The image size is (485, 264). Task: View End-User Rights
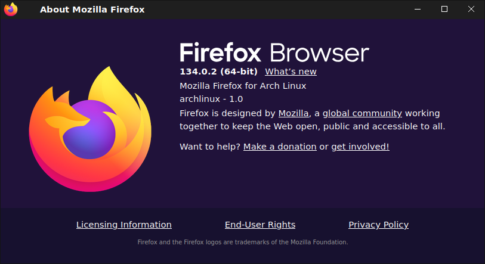[x=260, y=225]
